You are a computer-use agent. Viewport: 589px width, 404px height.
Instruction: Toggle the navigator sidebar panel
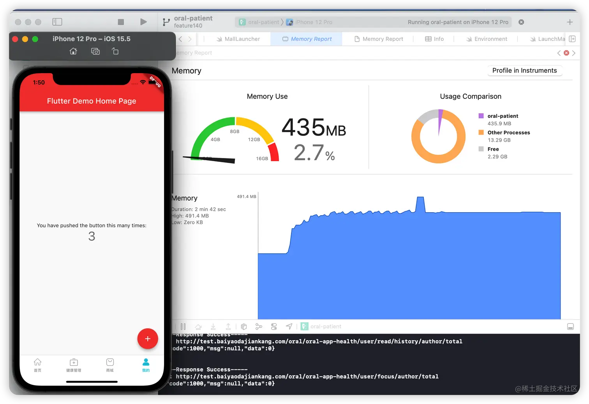pos(57,22)
